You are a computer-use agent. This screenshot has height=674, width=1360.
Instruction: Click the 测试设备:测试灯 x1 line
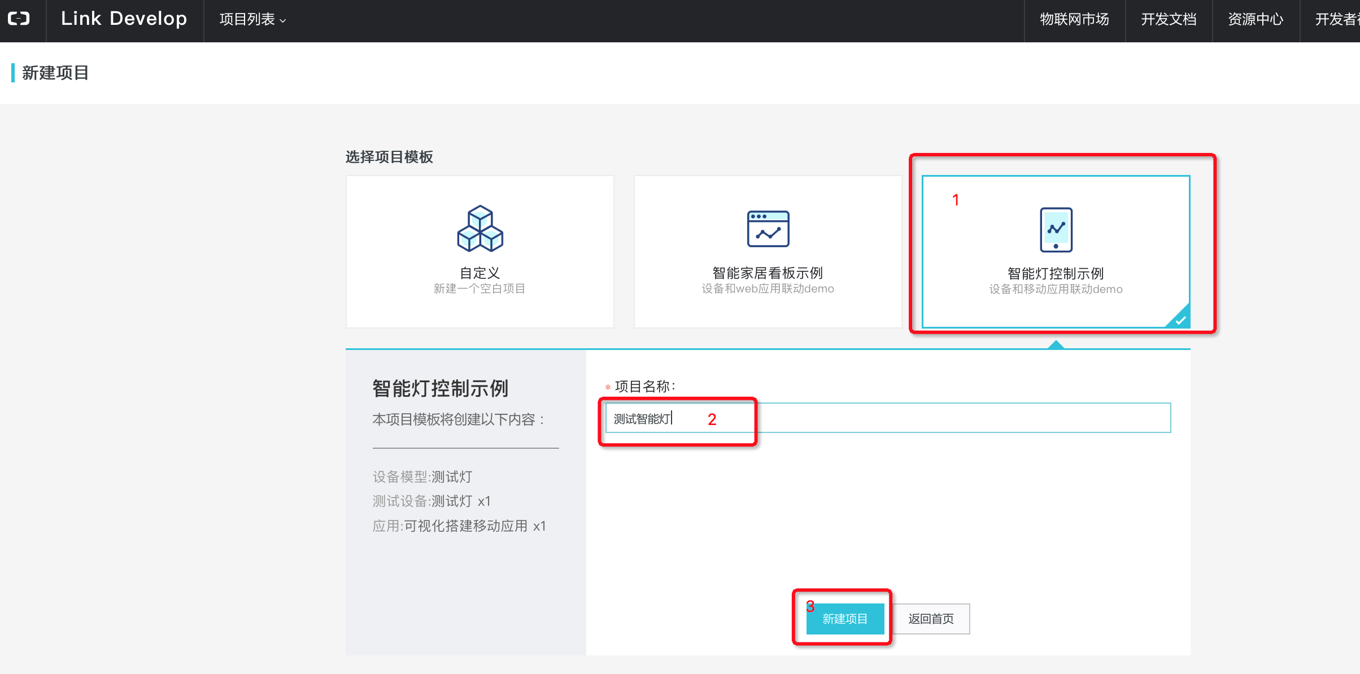tap(431, 501)
